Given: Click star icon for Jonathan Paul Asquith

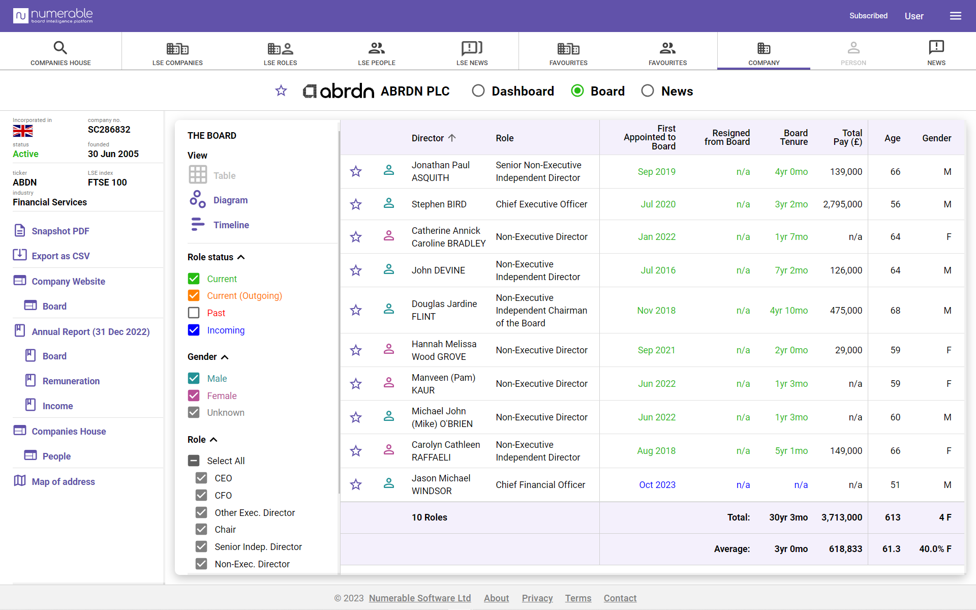Looking at the screenshot, I should [356, 171].
